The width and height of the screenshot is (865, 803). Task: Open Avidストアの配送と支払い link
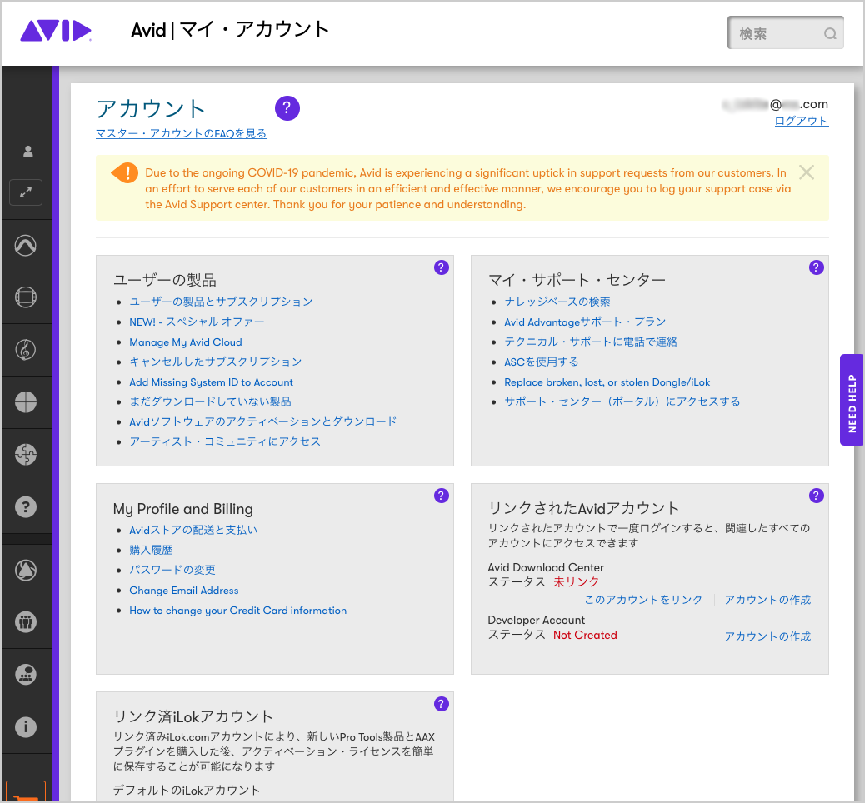[x=193, y=530]
